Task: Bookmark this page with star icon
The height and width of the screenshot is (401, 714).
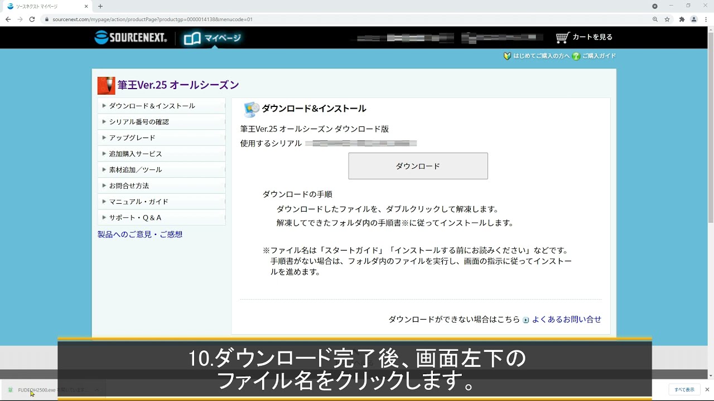Action: [x=667, y=19]
